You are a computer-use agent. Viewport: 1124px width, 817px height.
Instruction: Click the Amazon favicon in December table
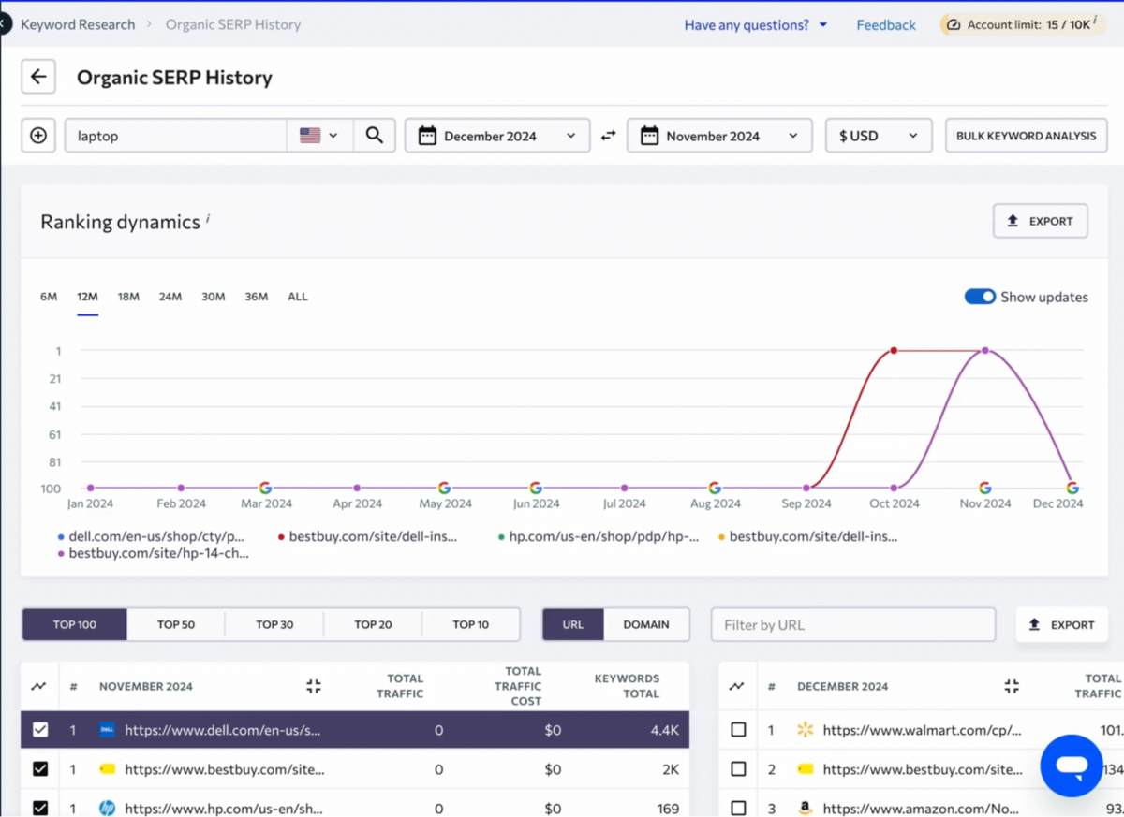coord(805,808)
